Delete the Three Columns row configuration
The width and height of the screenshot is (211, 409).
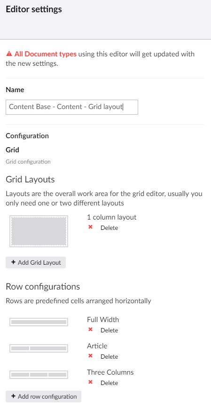(x=109, y=383)
